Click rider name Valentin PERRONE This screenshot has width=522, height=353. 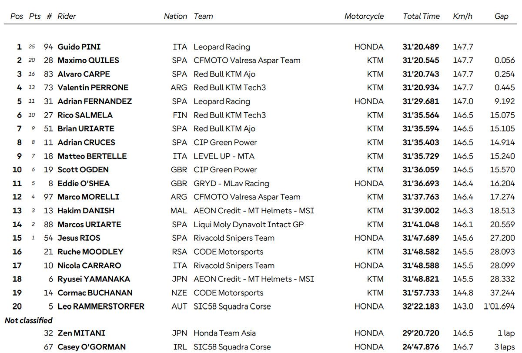click(93, 87)
